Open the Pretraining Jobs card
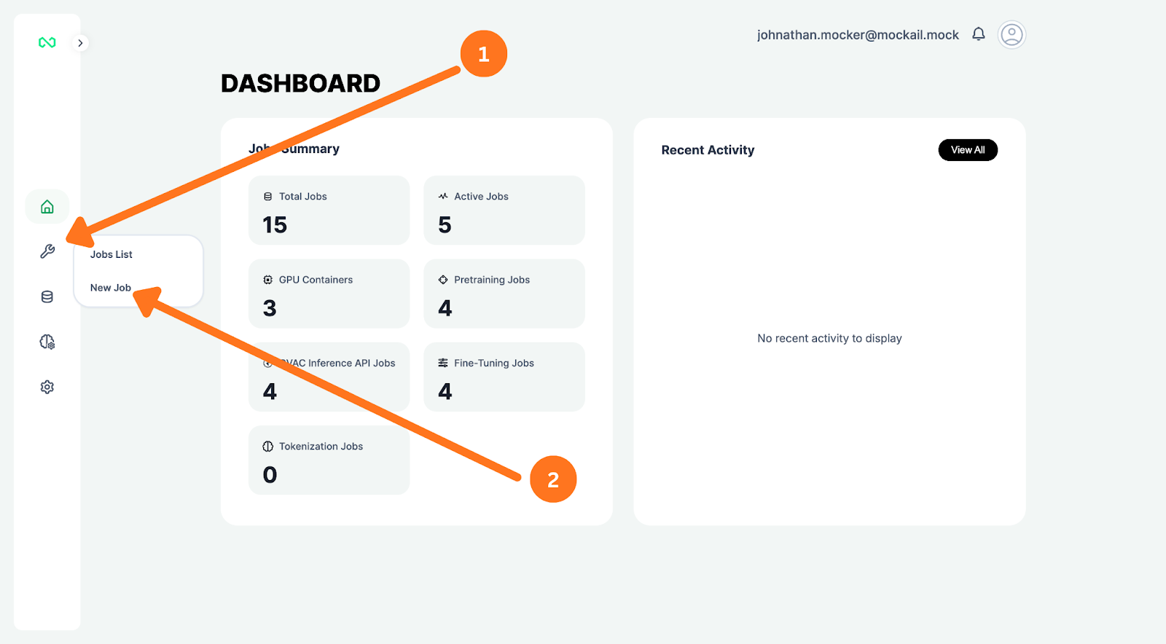Screen dimensions: 1166x644 coord(504,294)
